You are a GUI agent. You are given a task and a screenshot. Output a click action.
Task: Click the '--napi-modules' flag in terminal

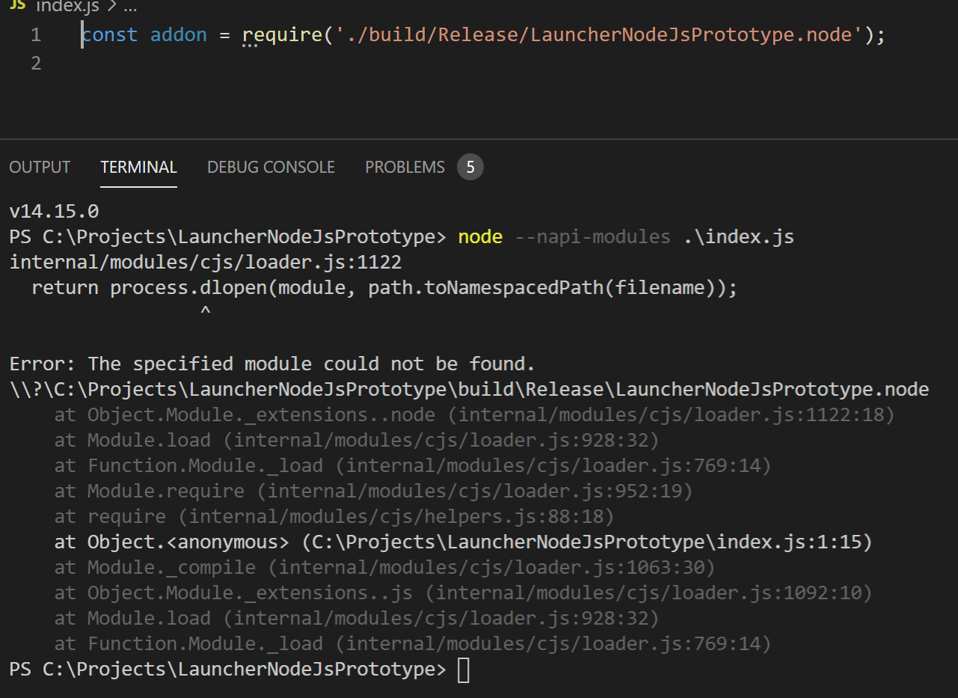click(592, 237)
